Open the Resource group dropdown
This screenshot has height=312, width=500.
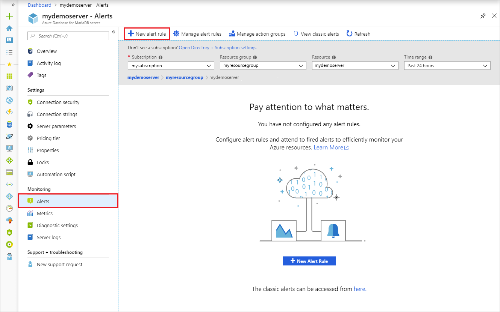pyautogui.click(x=263, y=65)
